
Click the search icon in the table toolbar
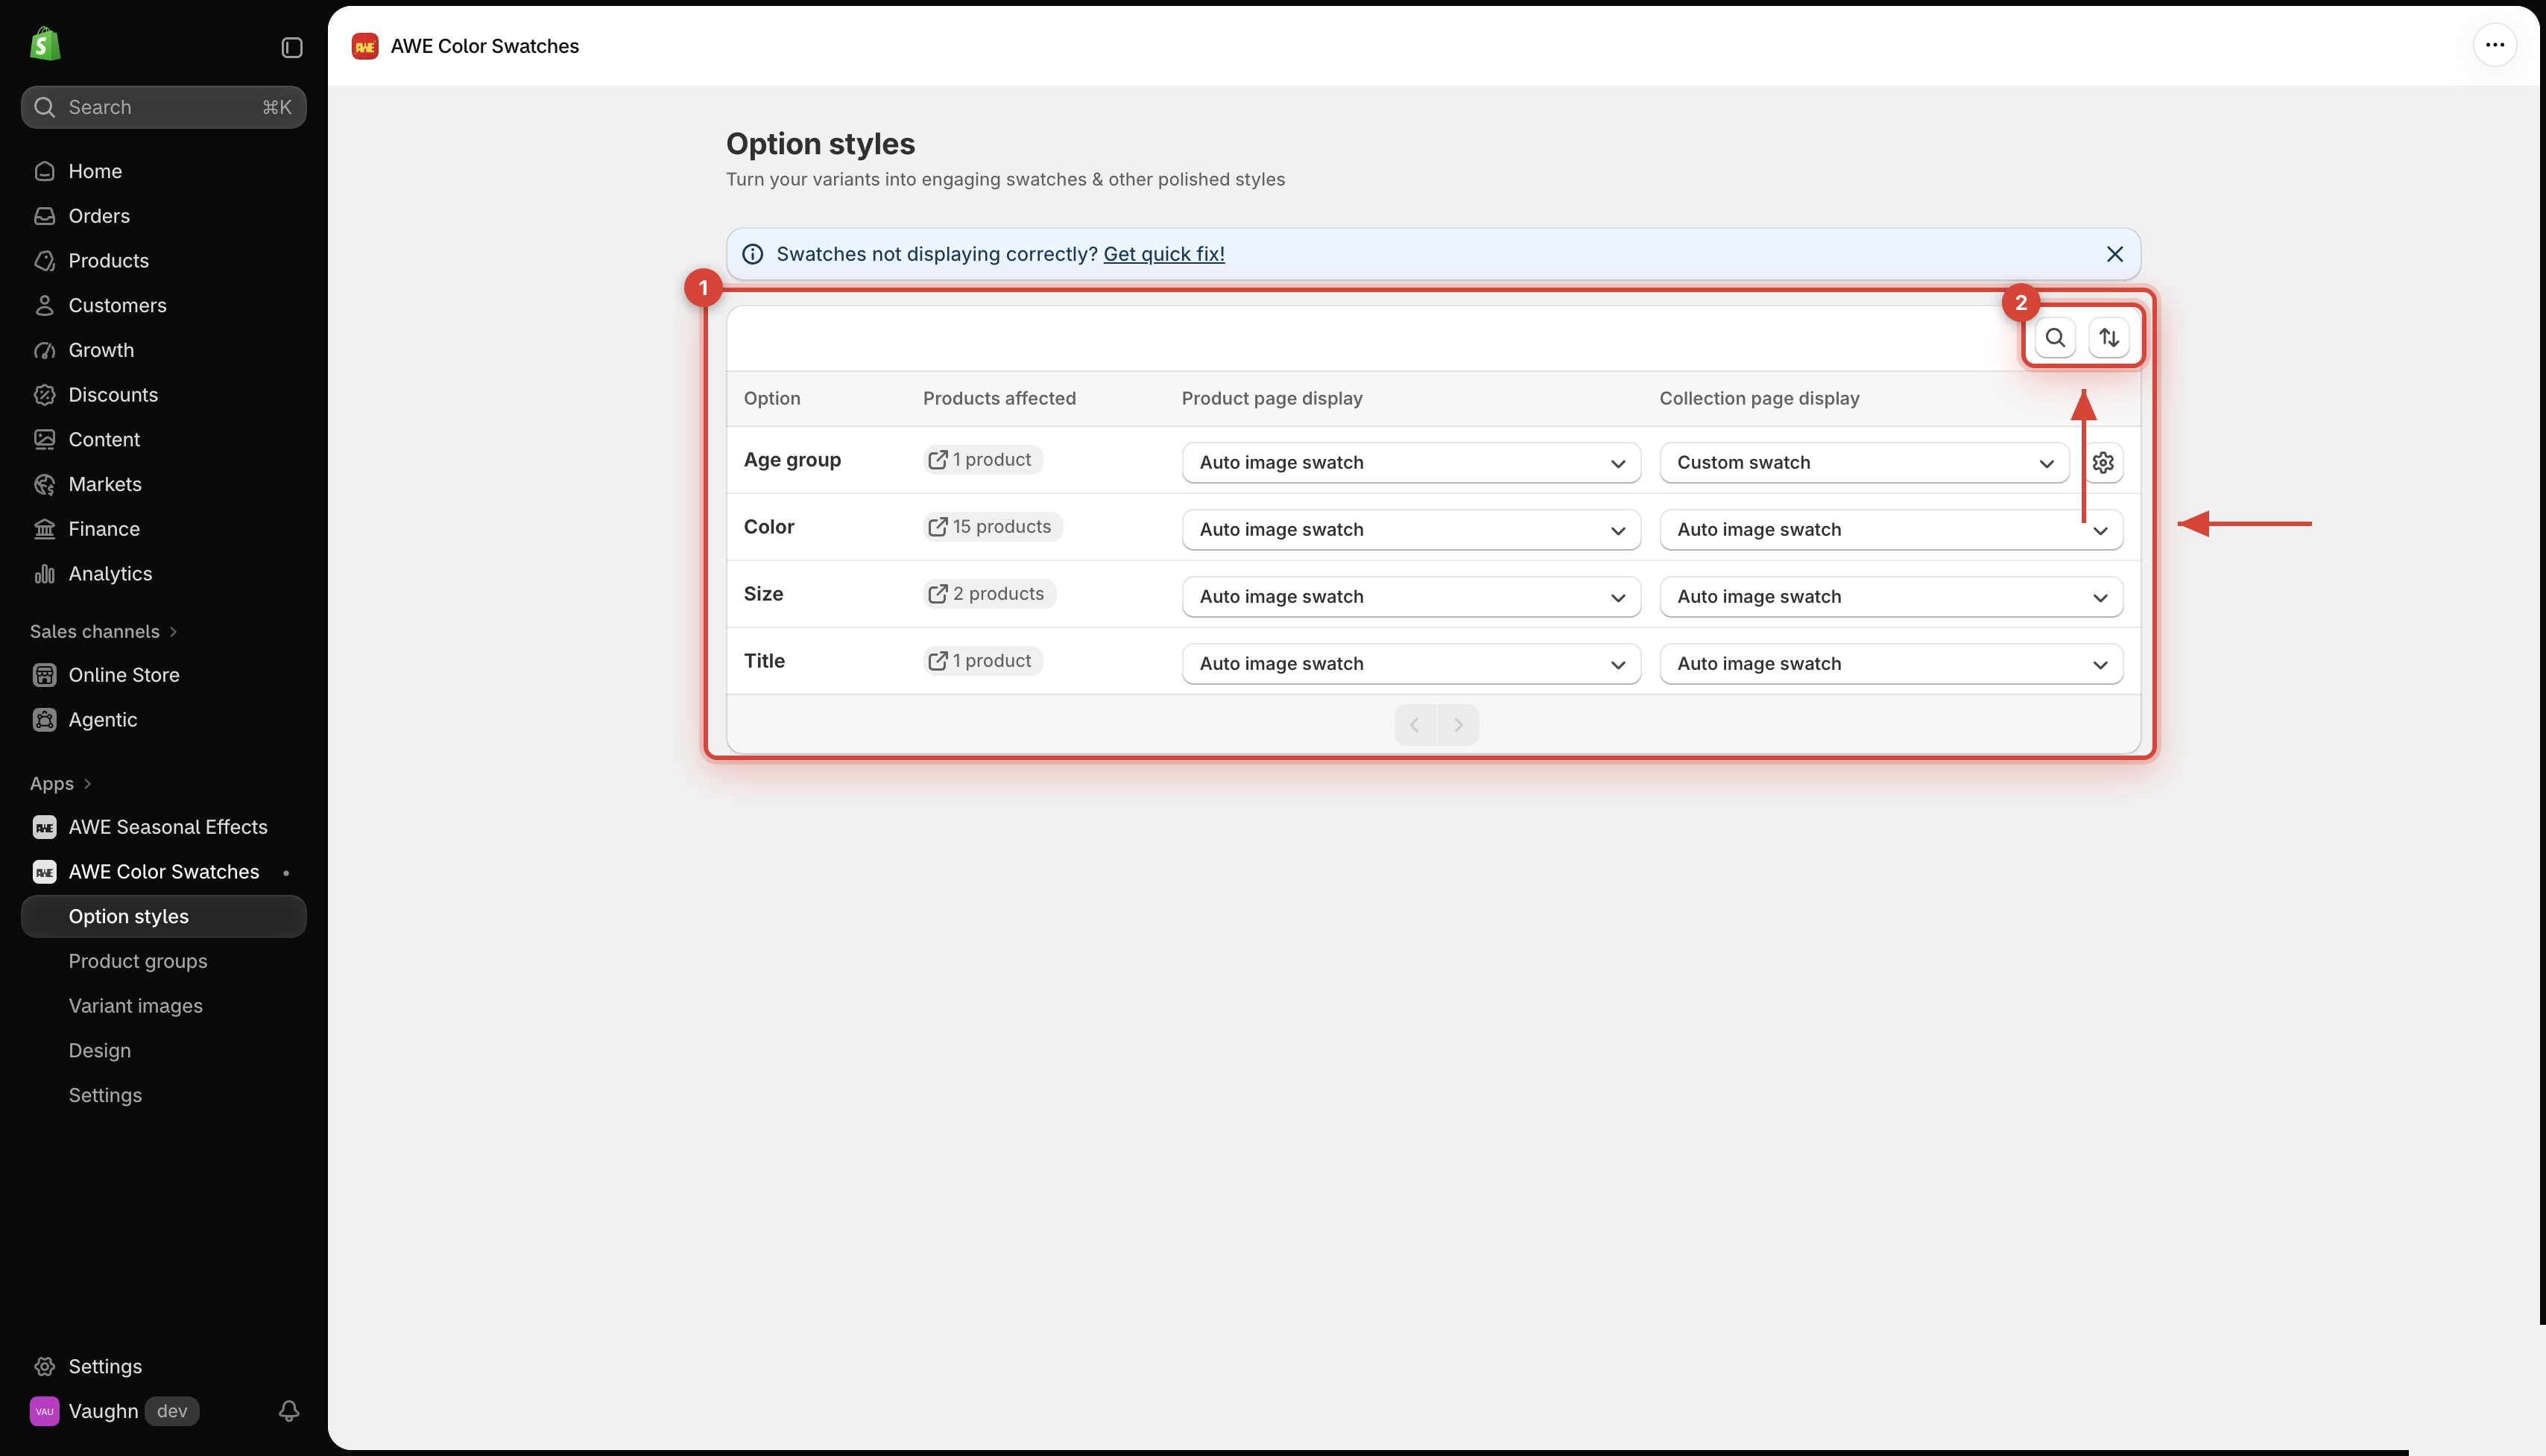2055,338
